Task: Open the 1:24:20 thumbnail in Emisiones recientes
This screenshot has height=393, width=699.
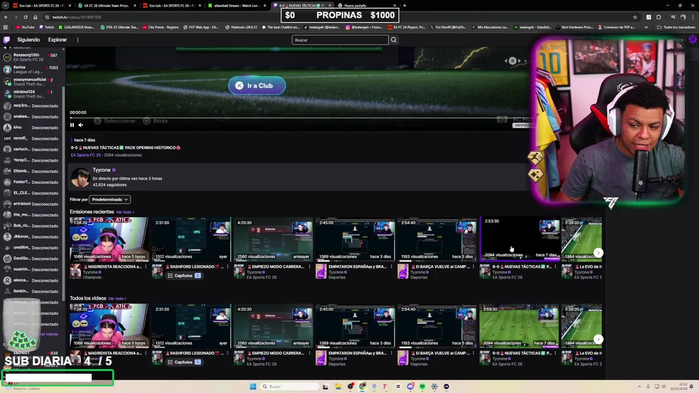Action: coord(109,239)
